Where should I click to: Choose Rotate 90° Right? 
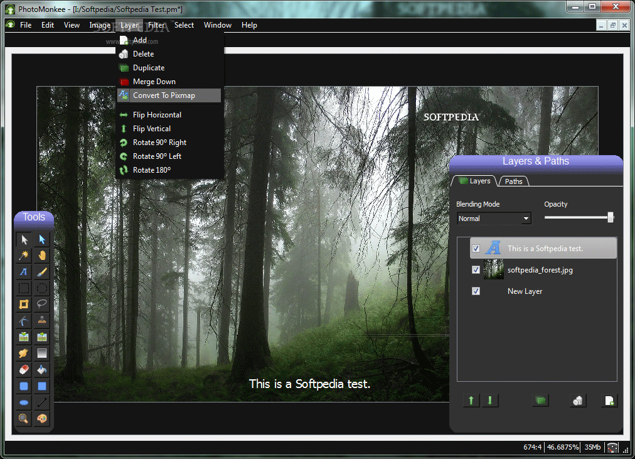click(169, 142)
